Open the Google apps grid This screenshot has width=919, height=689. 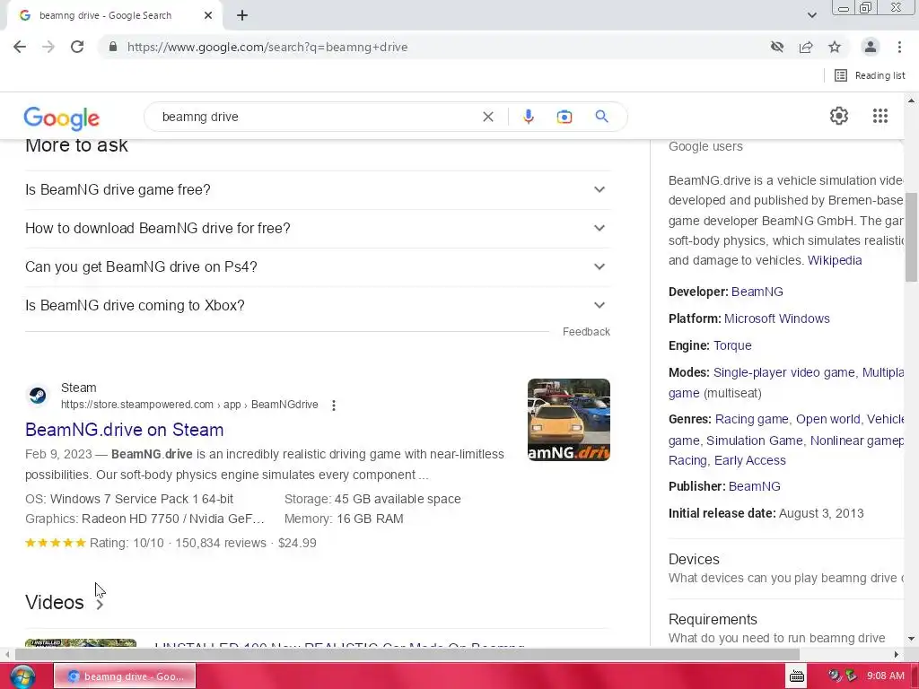[x=880, y=116]
